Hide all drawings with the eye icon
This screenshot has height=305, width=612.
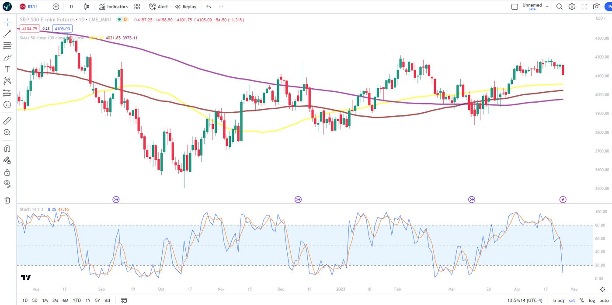pos(7,183)
